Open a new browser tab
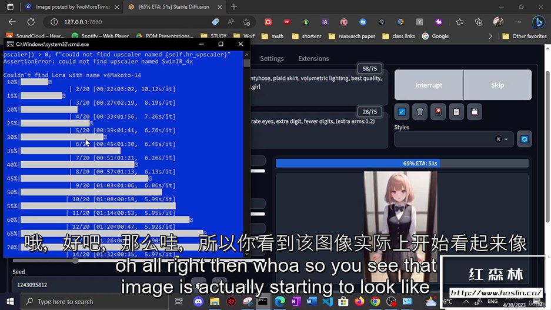The width and height of the screenshot is (551, 310). (x=234, y=6)
